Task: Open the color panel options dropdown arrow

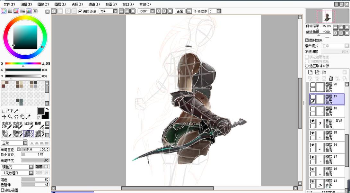Action: click(x=47, y=12)
